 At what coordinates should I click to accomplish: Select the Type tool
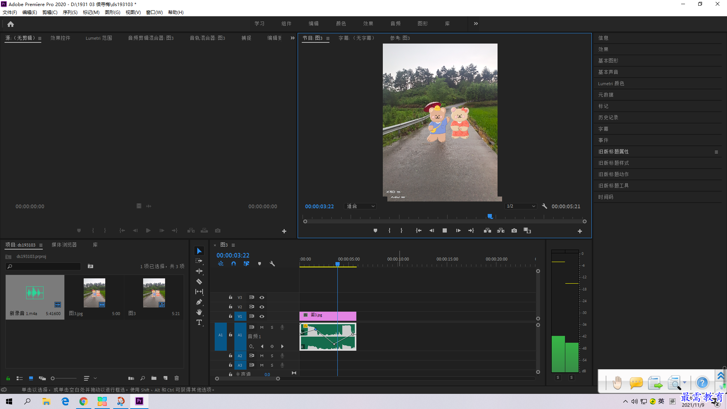pyautogui.click(x=199, y=322)
